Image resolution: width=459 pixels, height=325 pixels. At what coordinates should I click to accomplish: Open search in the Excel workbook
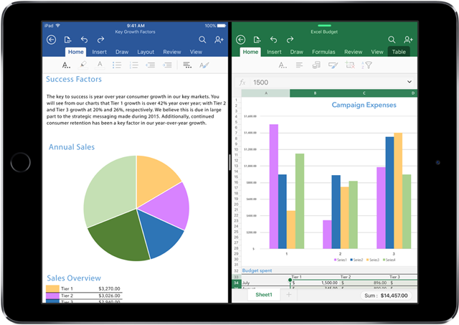[x=392, y=39]
